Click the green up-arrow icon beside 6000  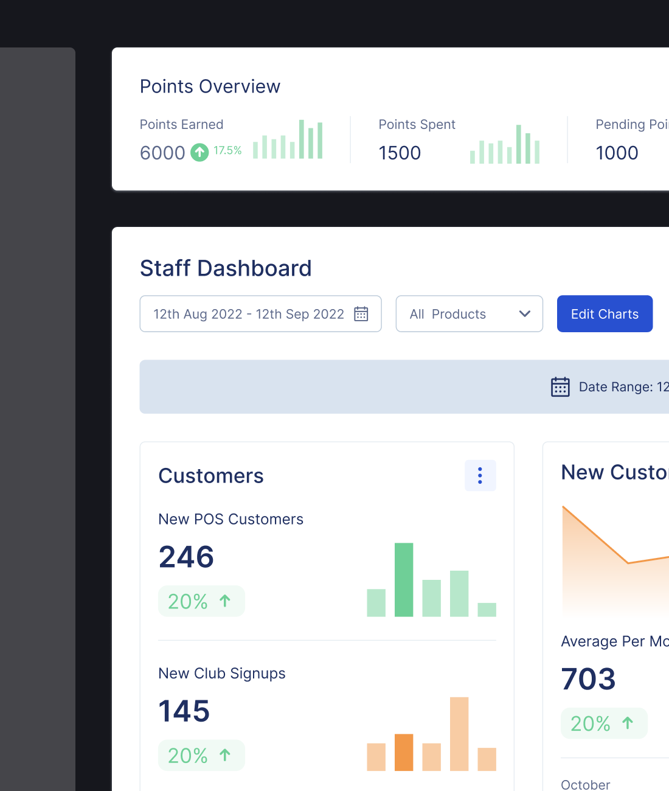(199, 152)
